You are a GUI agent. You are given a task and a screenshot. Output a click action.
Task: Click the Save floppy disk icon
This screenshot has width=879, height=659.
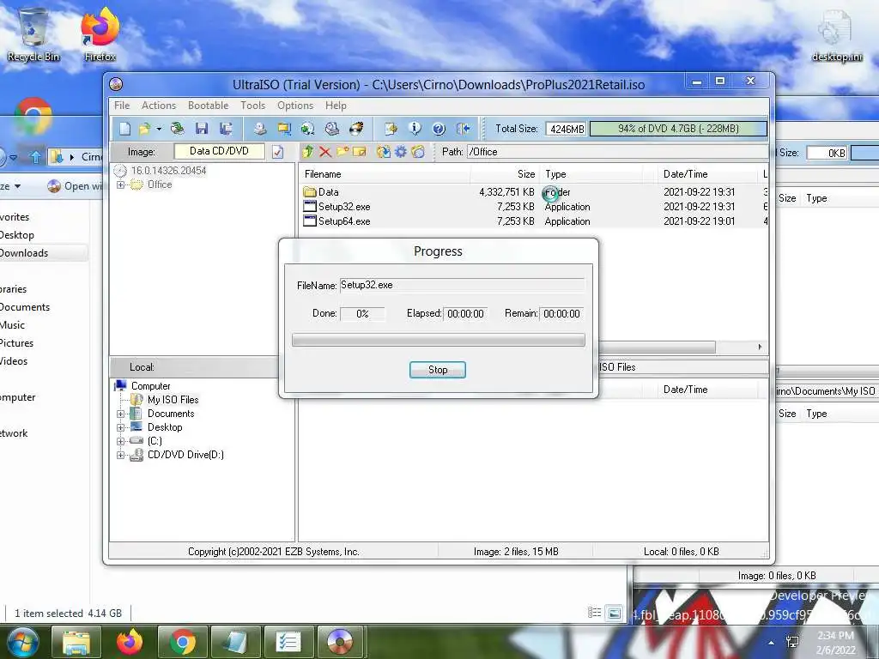[x=202, y=129]
